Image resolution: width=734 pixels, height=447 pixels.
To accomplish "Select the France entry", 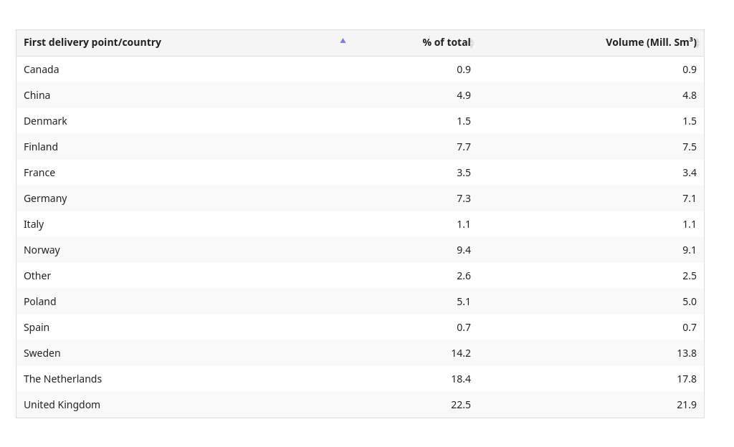I will 360,173.
